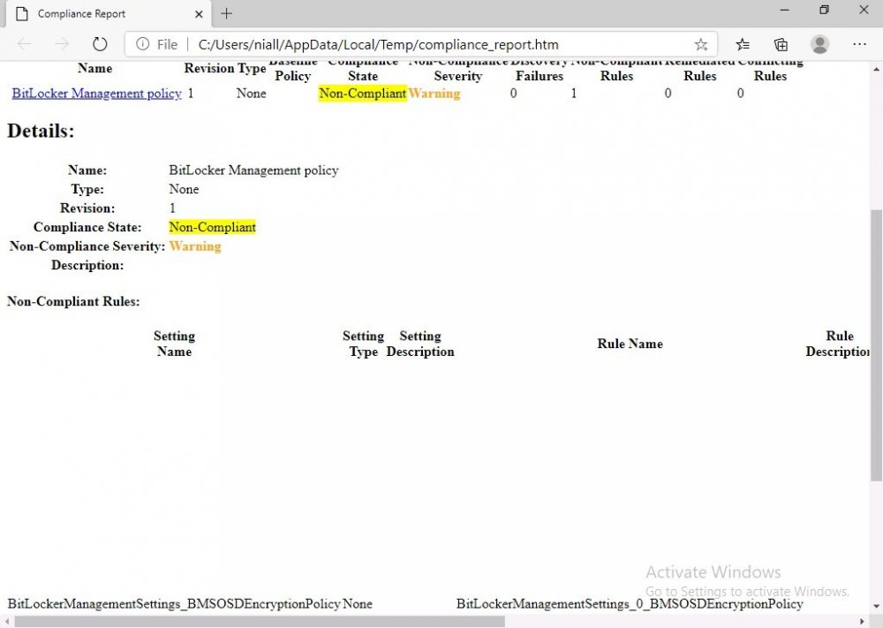The width and height of the screenshot is (883, 628).
Task: Click vertical scrollbar thumb
Action: pyautogui.click(x=876, y=344)
